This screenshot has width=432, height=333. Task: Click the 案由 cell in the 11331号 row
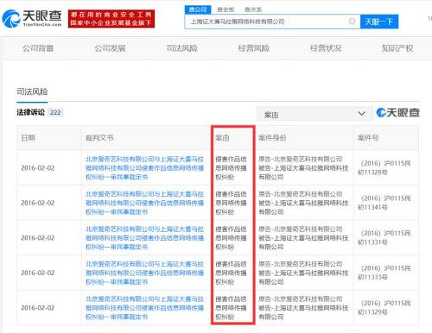pyautogui.click(x=231, y=238)
